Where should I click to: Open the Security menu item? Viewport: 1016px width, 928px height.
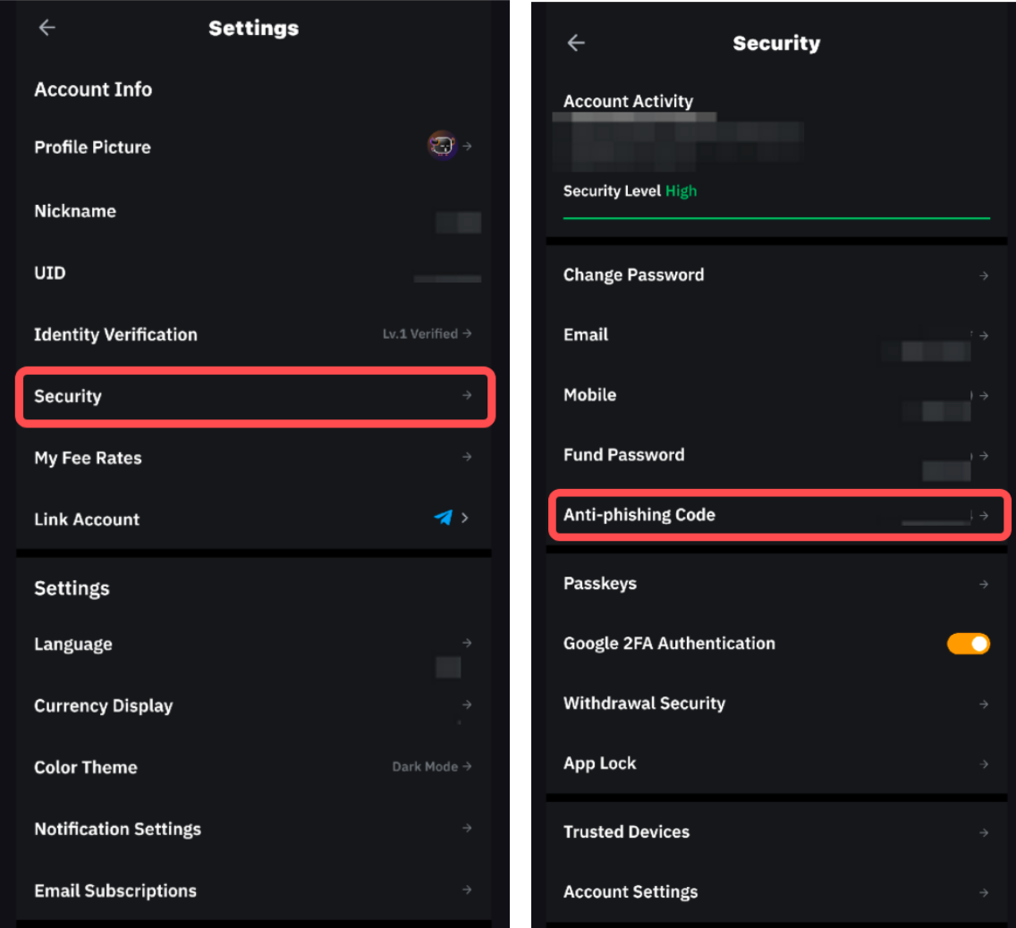coord(254,396)
